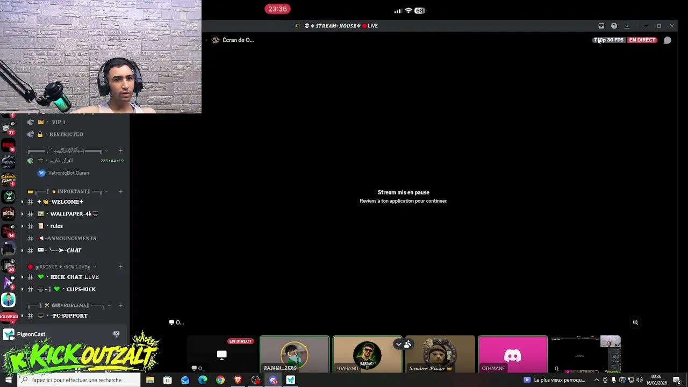Open 'Le plus vieux perroqu...' news widget
The width and height of the screenshot is (688, 387).
(555, 380)
